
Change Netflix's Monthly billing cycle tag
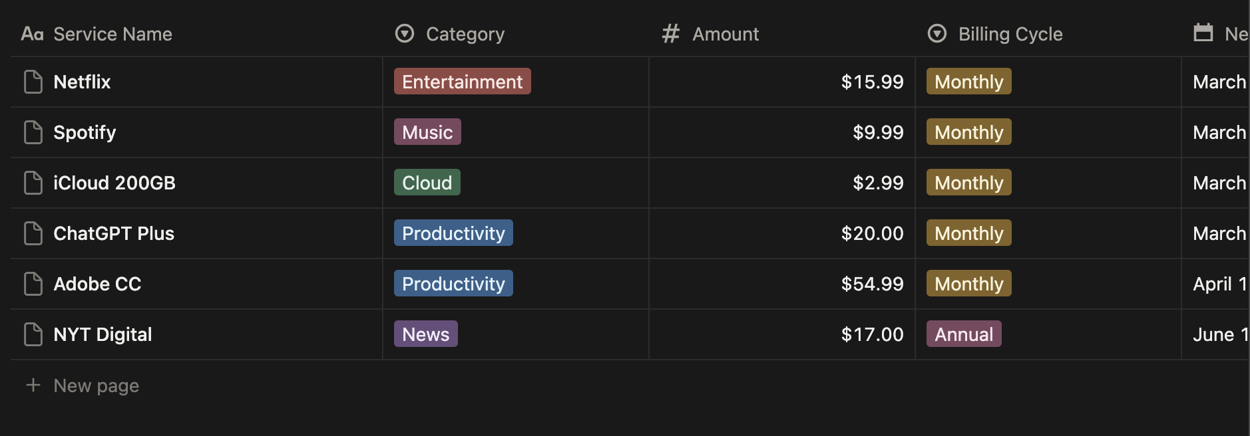969,81
